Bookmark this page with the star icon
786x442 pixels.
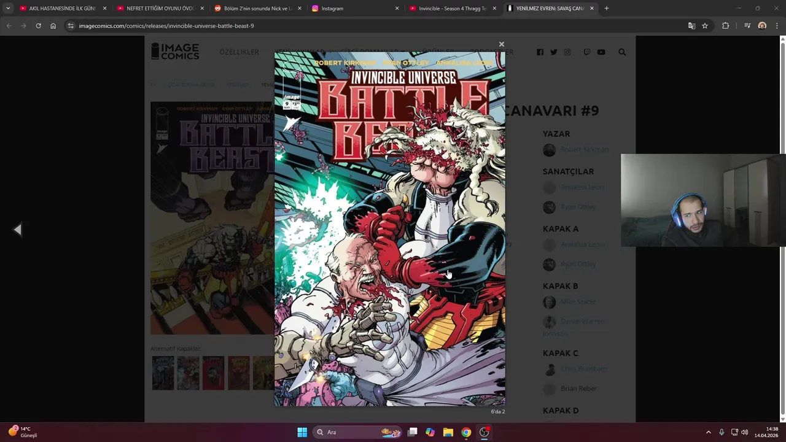click(x=705, y=26)
